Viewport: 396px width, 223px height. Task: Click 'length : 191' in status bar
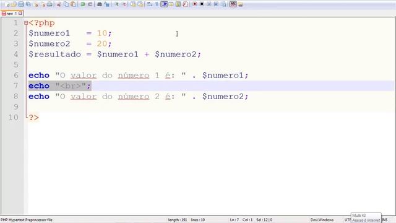[178, 220]
